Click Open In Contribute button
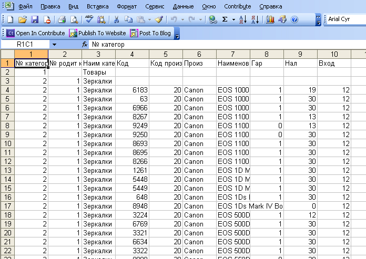The image size is (366, 259). [36, 33]
